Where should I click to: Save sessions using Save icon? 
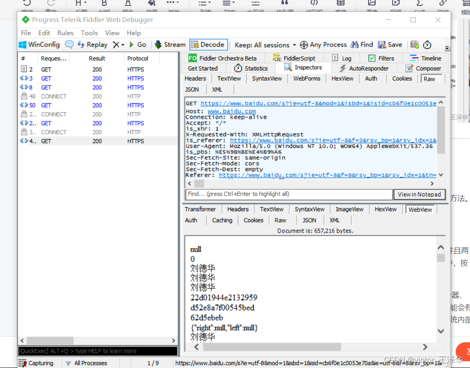click(390, 45)
